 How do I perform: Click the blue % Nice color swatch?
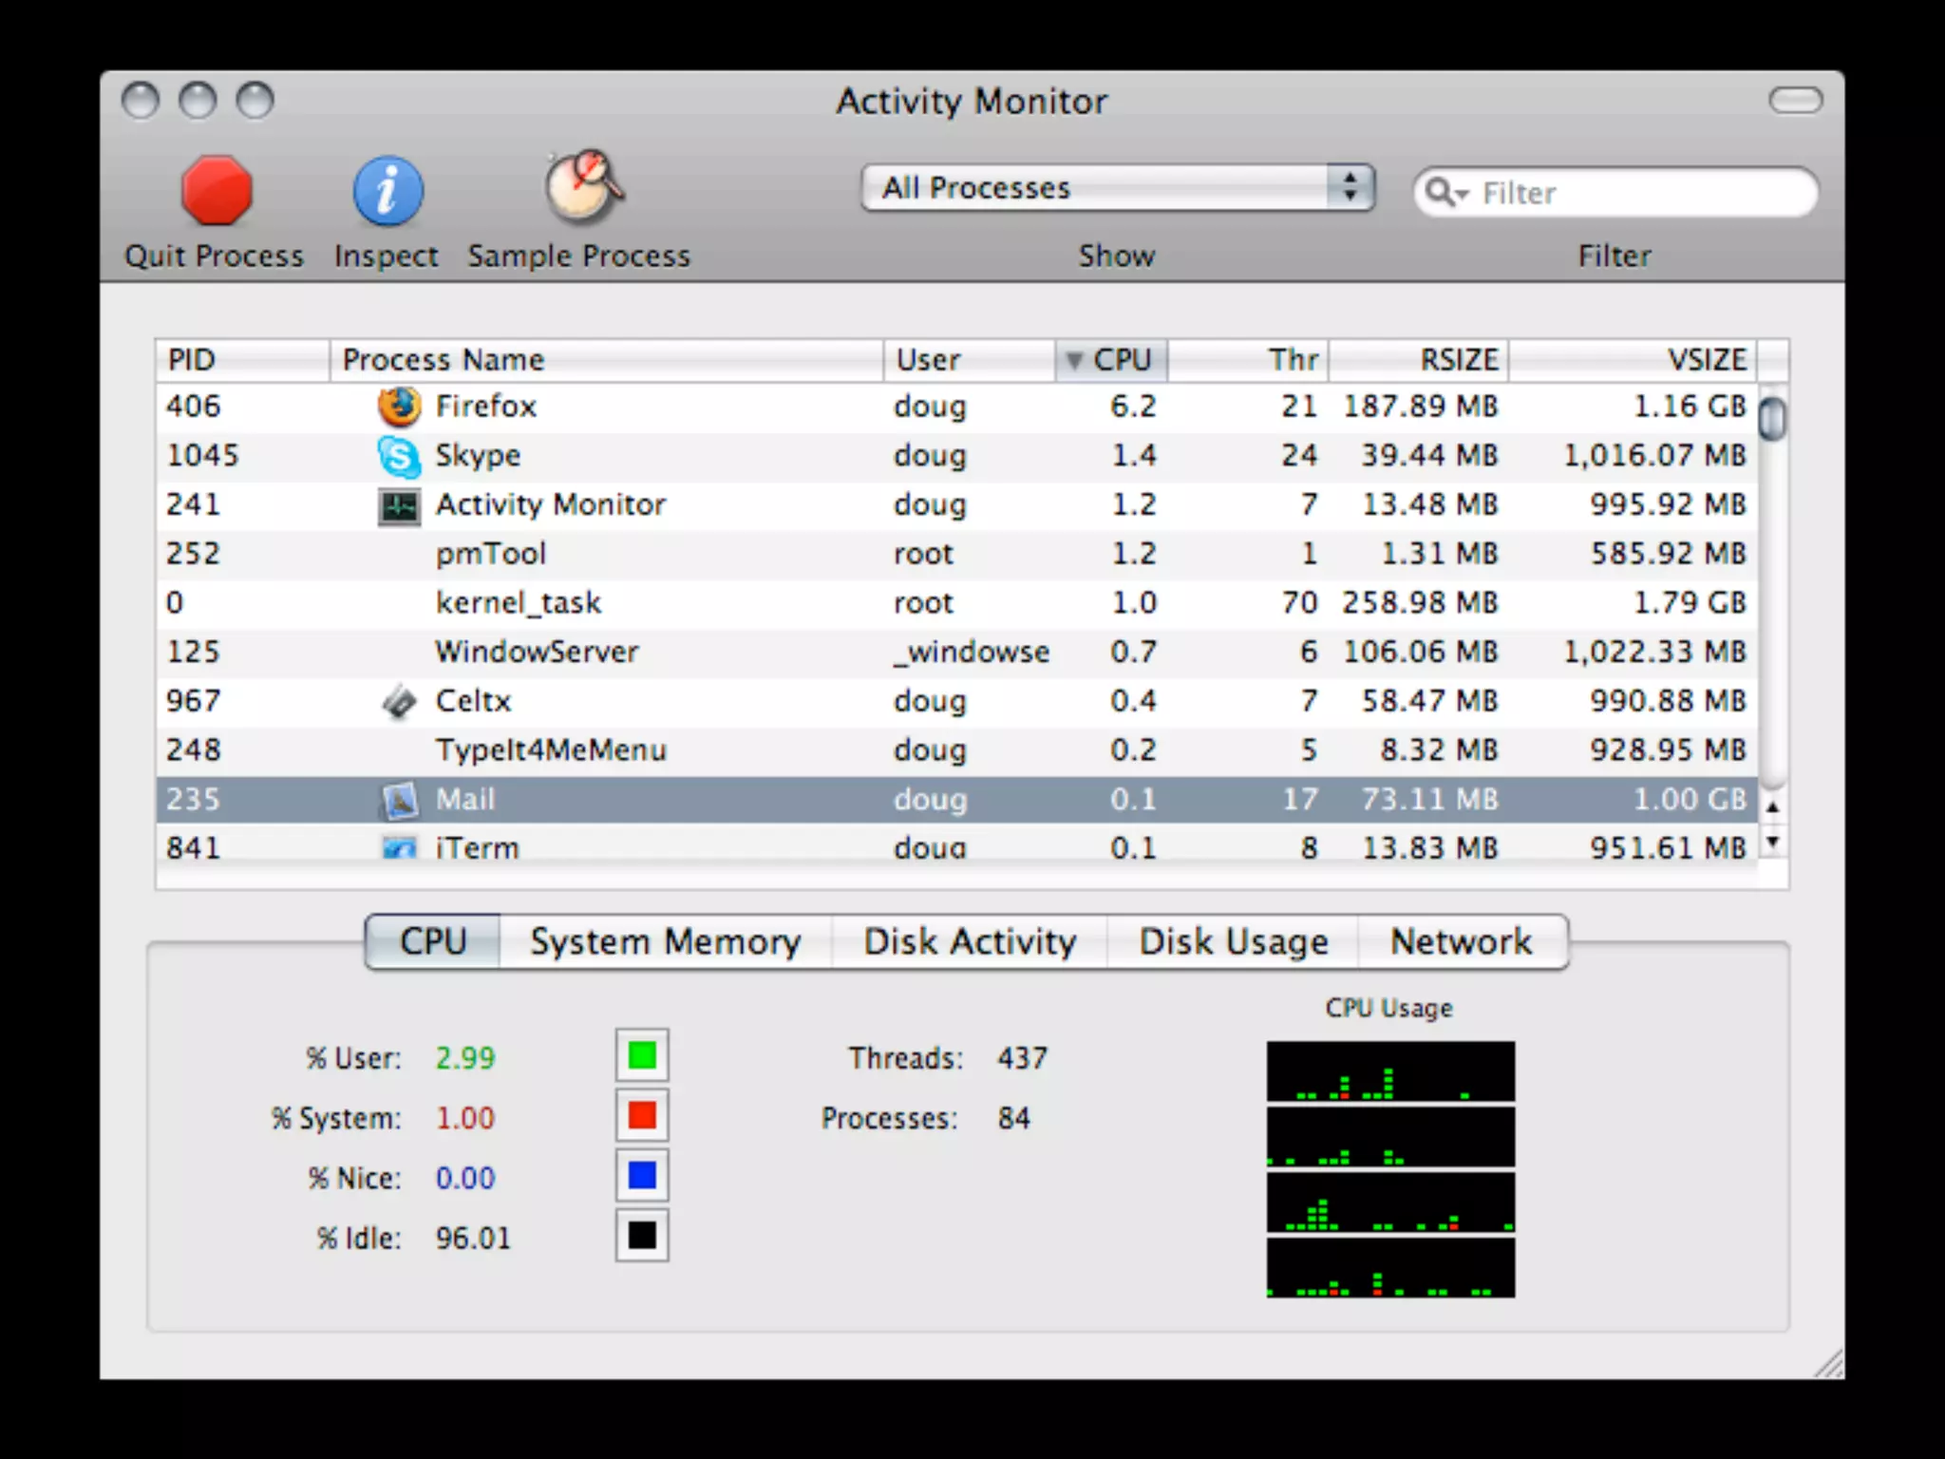click(642, 1176)
